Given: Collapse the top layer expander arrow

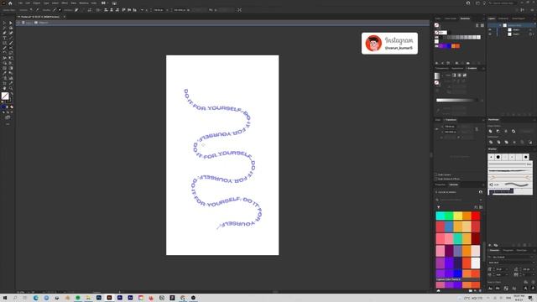Looking at the screenshot, I should (x=500, y=25).
